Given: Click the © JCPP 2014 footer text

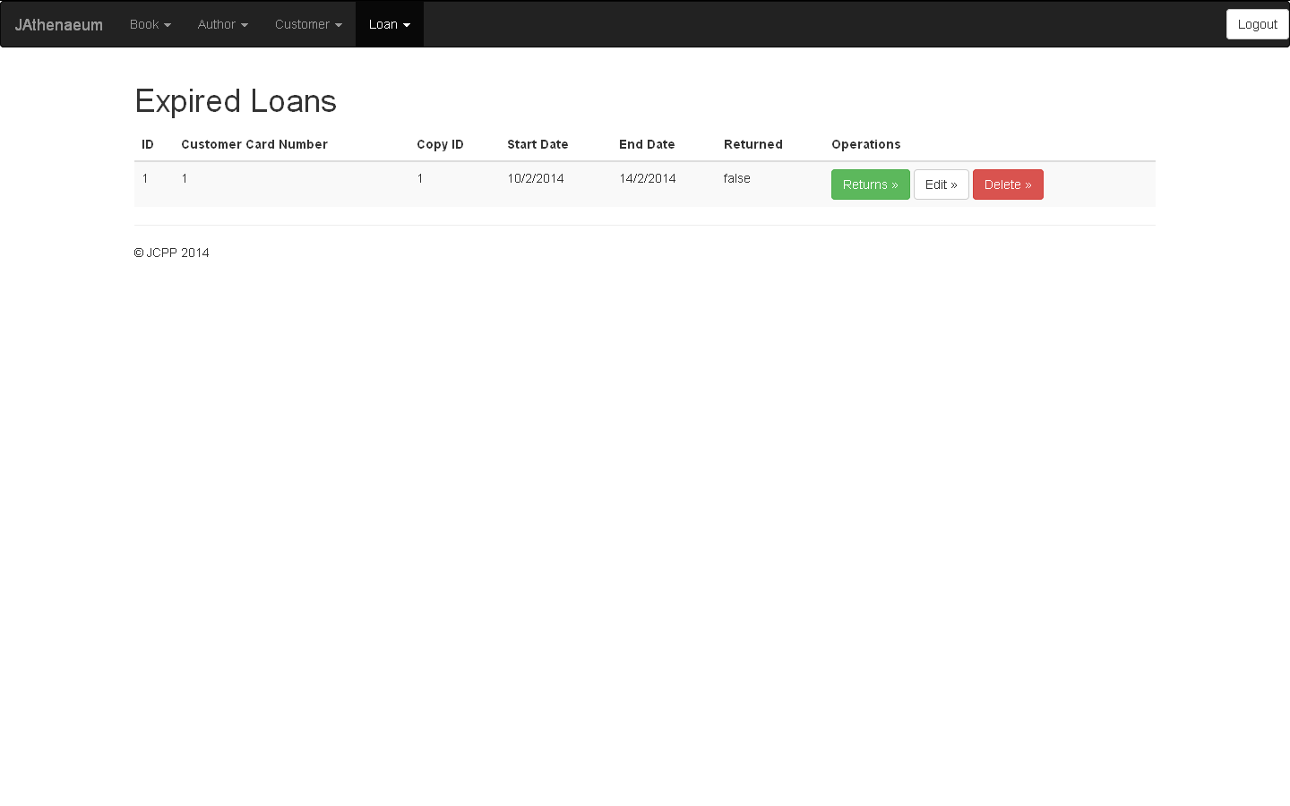Looking at the screenshot, I should 172,253.
